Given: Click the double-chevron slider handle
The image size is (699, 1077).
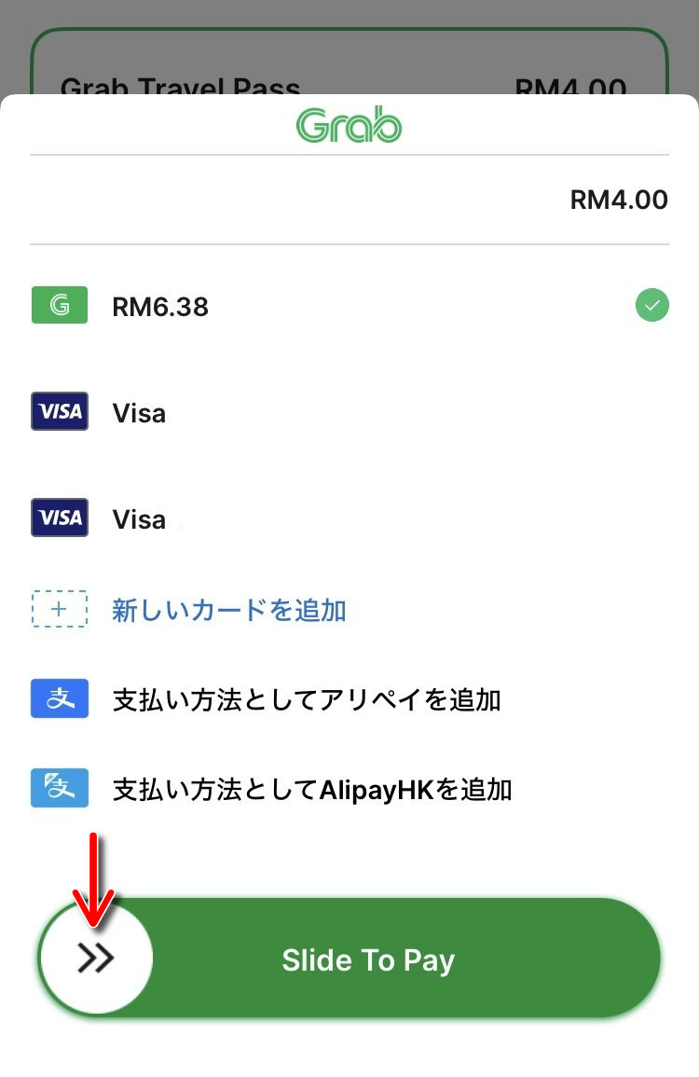Looking at the screenshot, I should pyautogui.click(x=96, y=958).
